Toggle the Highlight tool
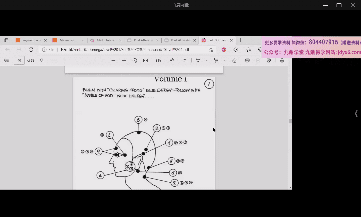361x217 pixels. pyautogui.click(x=216, y=60)
